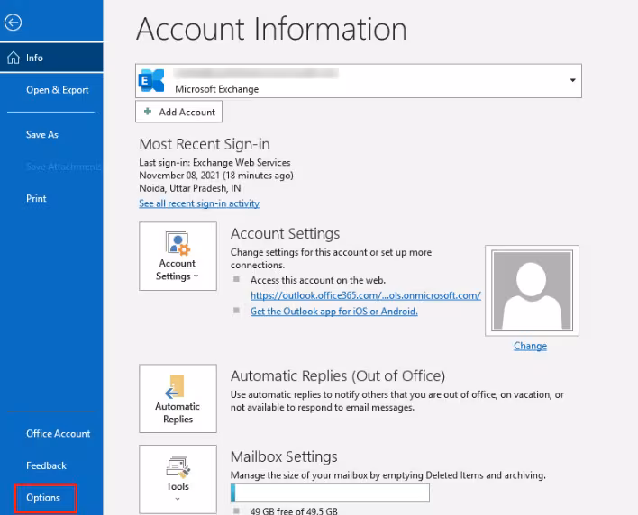This screenshot has width=638, height=515.
Task: Open the Open & Export menu
Action: [58, 90]
